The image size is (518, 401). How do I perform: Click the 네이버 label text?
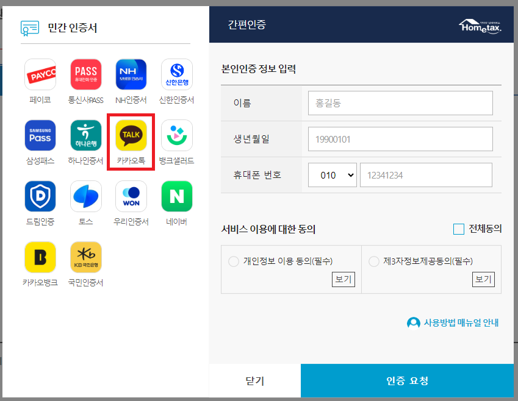click(176, 222)
